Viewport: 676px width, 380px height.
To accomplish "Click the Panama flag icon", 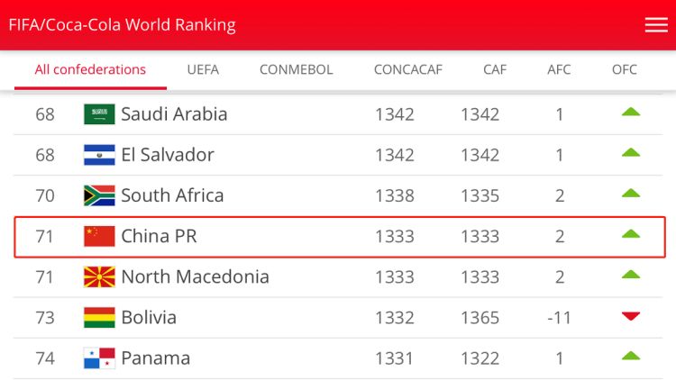I will pyautogui.click(x=99, y=357).
